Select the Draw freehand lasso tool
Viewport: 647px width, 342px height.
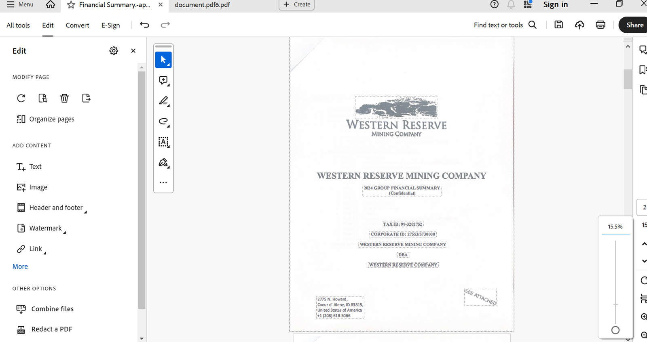[163, 122]
